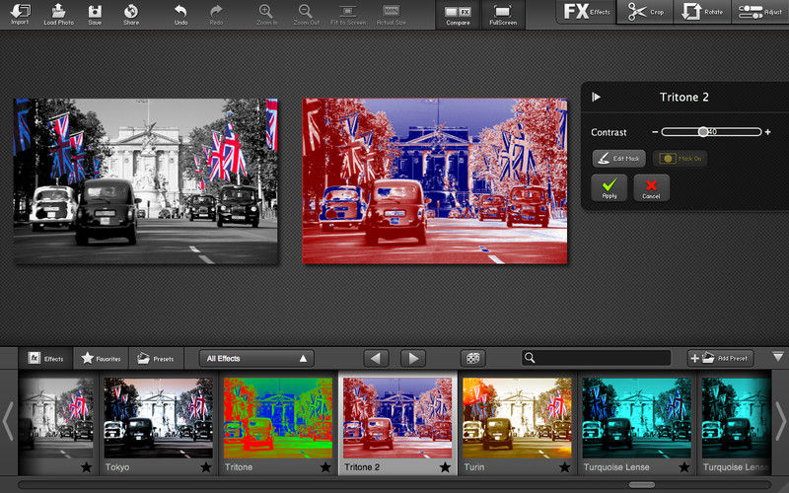The height and width of the screenshot is (493, 789).
Task: Go to next effect with right arrow
Action: 413,358
